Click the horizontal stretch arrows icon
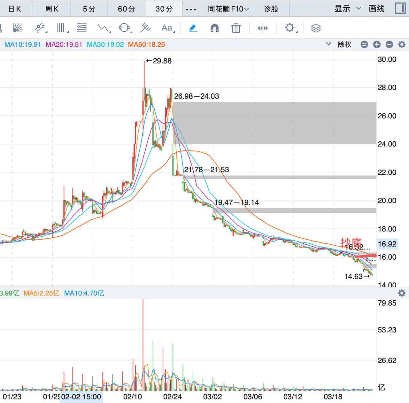This screenshot has height=403, width=409. tap(263, 28)
